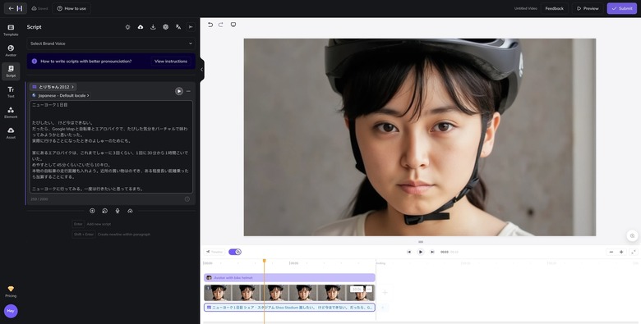Click the monitor aspect ratio icon
The image size is (641, 324).
(233, 25)
